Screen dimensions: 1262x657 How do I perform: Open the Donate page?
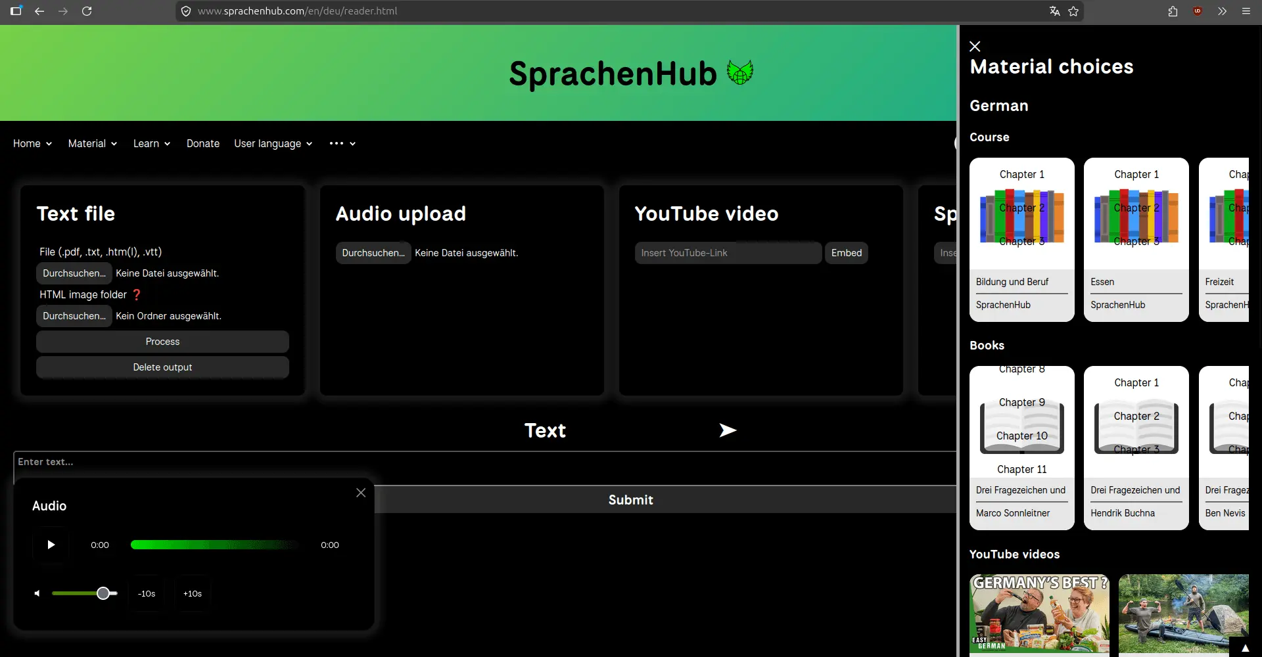pyautogui.click(x=203, y=143)
